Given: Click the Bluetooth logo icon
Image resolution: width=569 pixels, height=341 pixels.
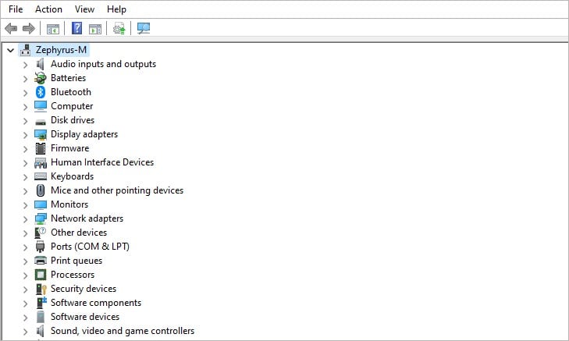Looking at the screenshot, I should [x=41, y=92].
